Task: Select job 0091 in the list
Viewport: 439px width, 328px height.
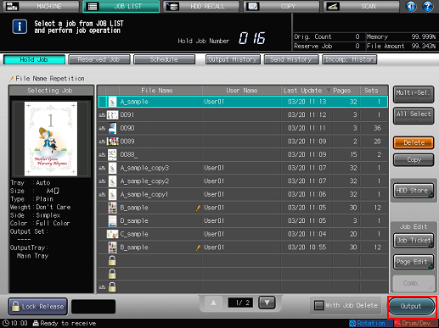Action: point(243,115)
